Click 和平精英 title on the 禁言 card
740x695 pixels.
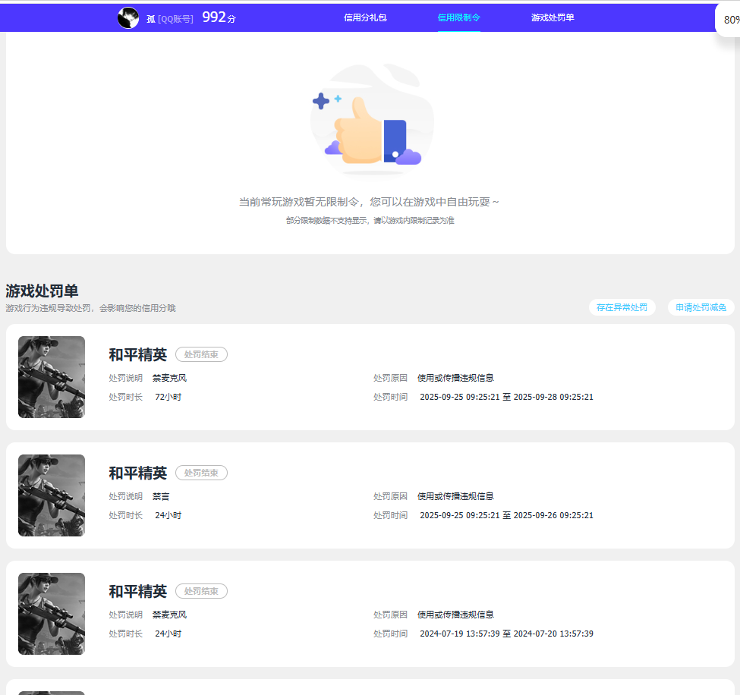[x=138, y=473]
